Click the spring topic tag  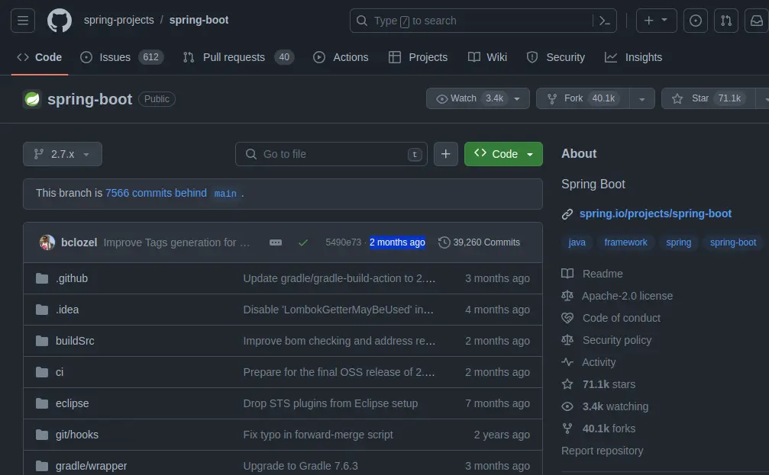pyautogui.click(x=678, y=242)
